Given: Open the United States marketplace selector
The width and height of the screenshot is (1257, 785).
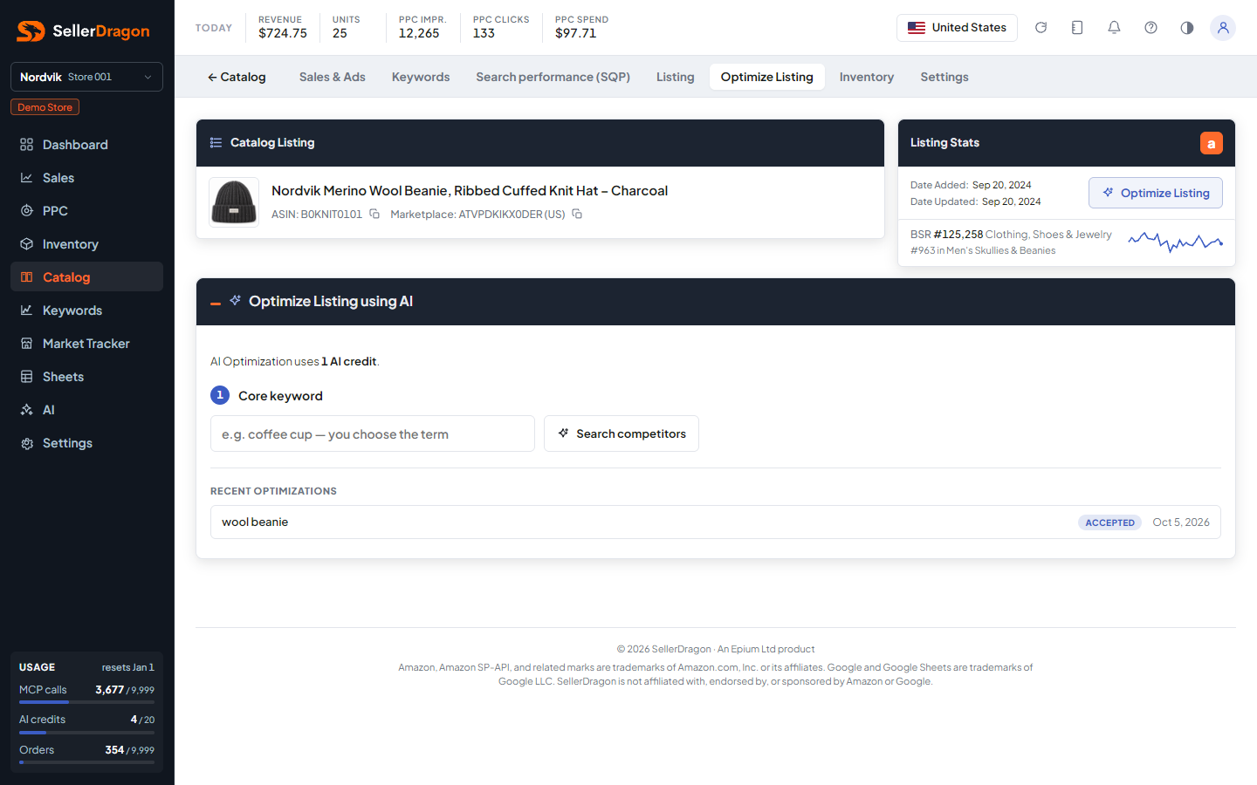Looking at the screenshot, I should tap(957, 28).
